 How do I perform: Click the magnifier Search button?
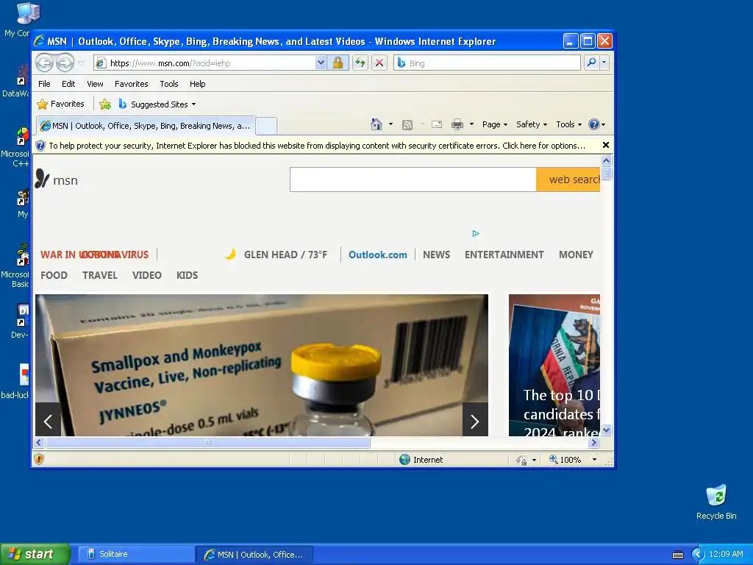pos(592,63)
